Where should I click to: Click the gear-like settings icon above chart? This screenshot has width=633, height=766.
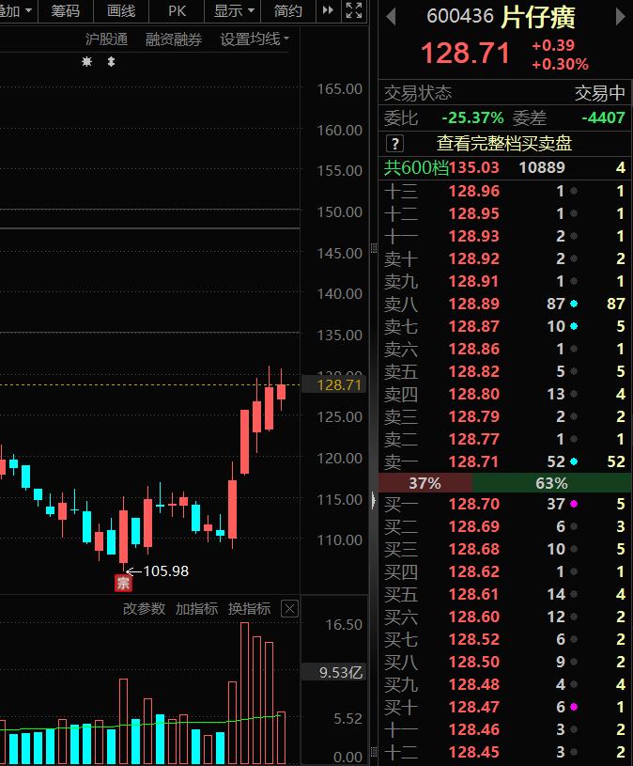pyautogui.click(x=86, y=61)
